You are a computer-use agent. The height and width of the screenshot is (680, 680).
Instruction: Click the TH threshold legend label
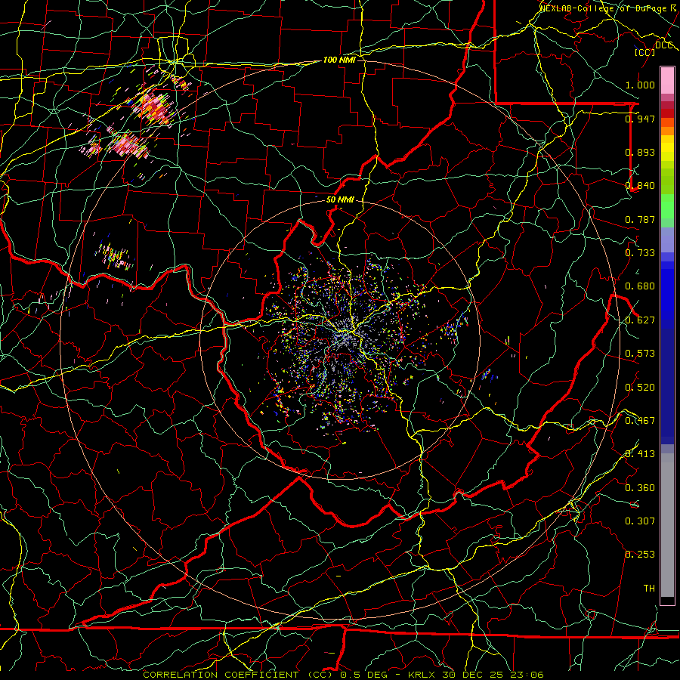(x=649, y=589)
